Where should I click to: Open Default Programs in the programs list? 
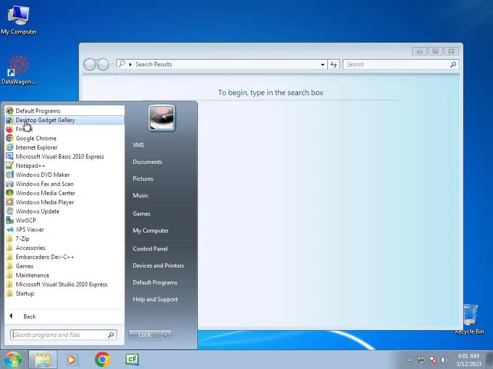tap(65, 111)
